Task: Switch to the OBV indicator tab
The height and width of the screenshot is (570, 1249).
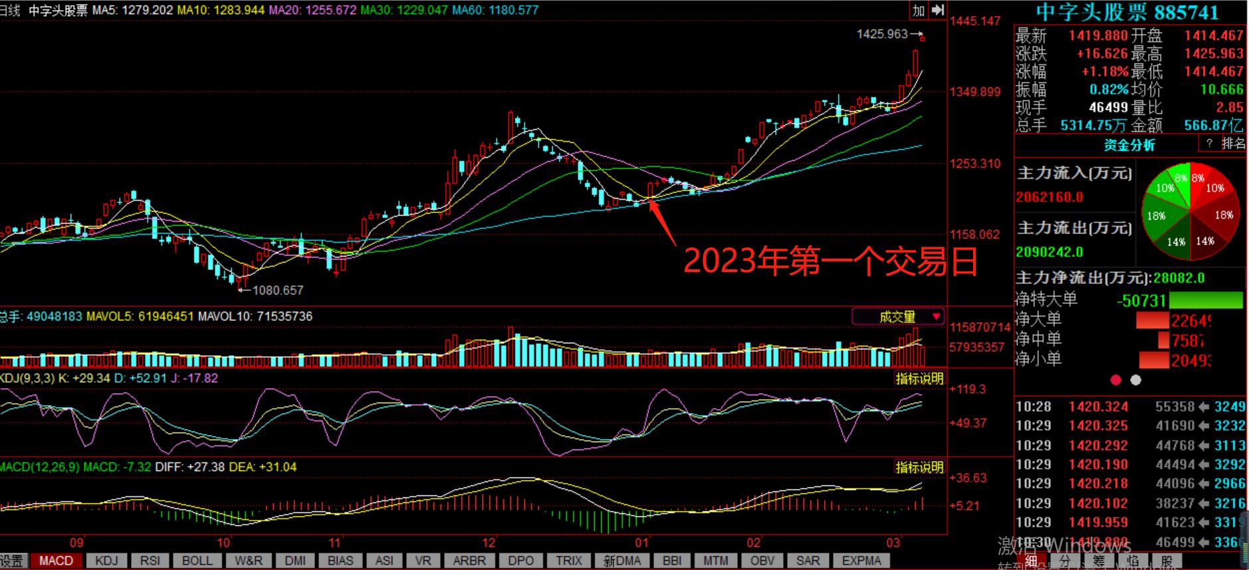Action: 762,561
